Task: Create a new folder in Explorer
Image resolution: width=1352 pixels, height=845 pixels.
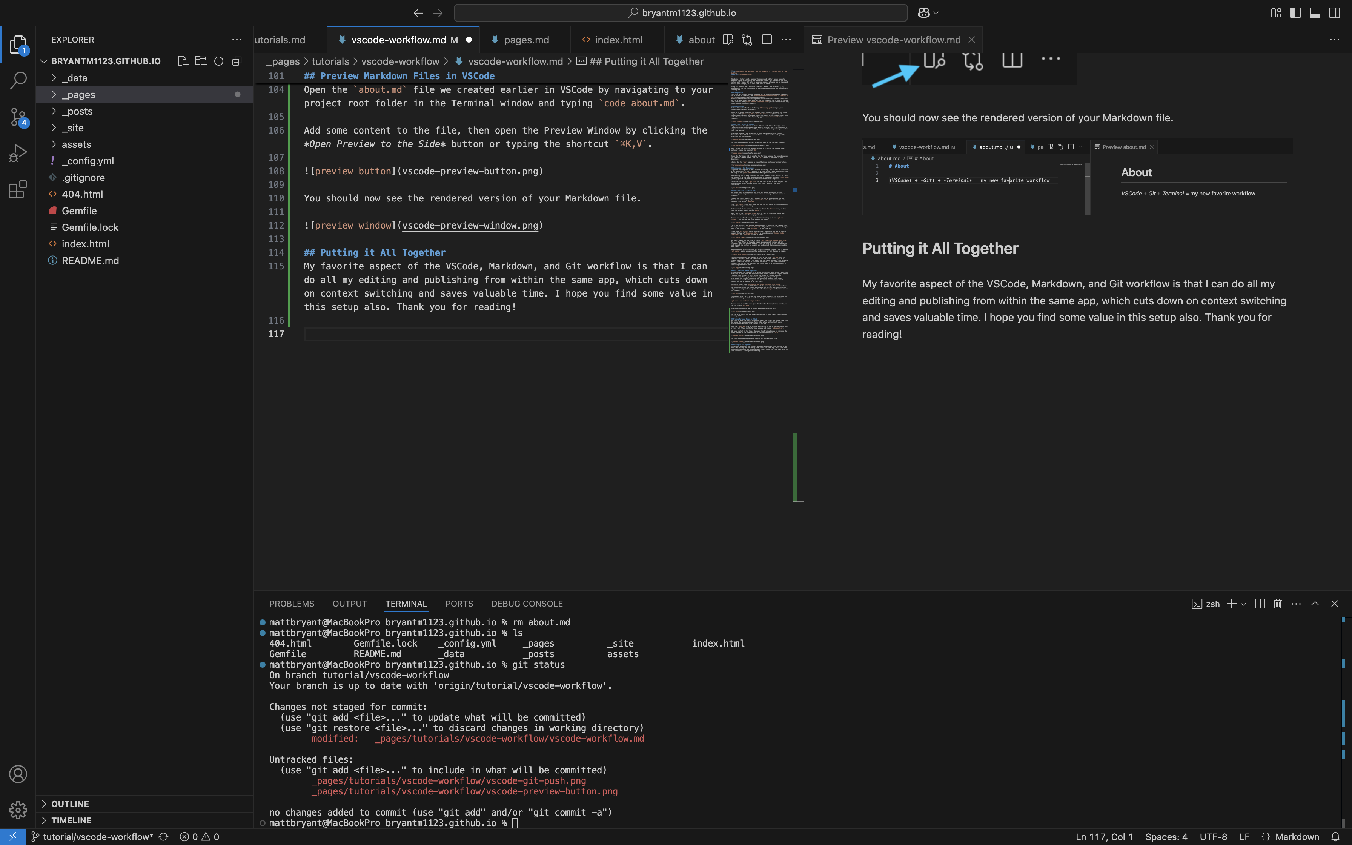Action: point(201,61)
